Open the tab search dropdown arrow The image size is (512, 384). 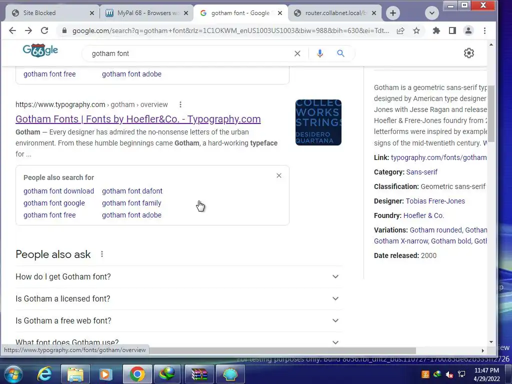[431, 13]
